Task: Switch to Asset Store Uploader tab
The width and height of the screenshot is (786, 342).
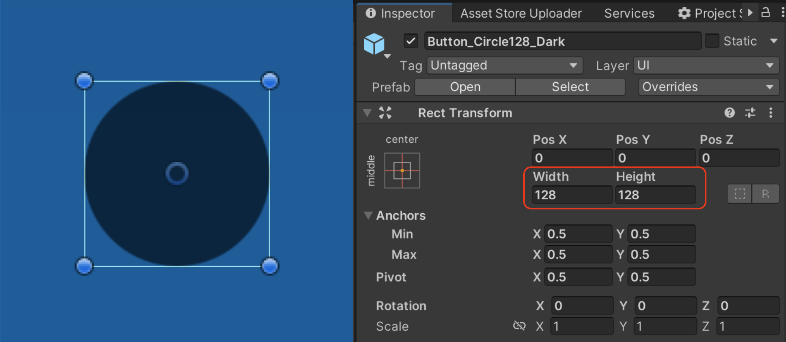Action: point(521,14)
